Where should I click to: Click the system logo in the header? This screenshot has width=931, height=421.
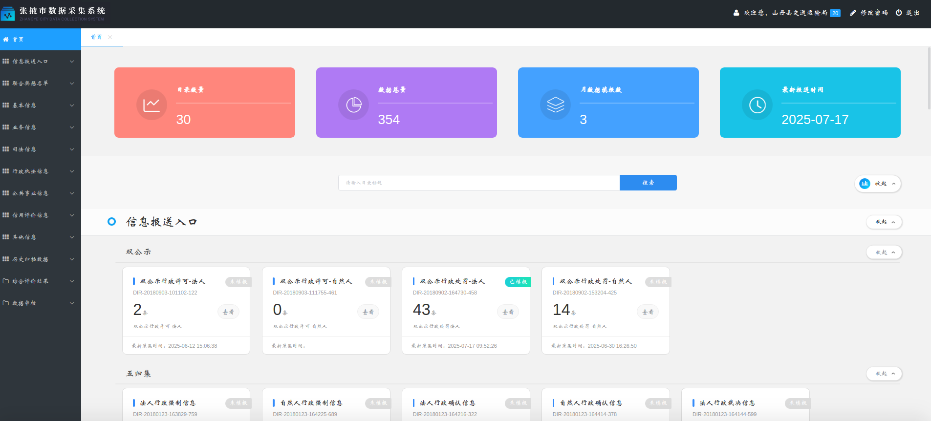click(8, 14)
